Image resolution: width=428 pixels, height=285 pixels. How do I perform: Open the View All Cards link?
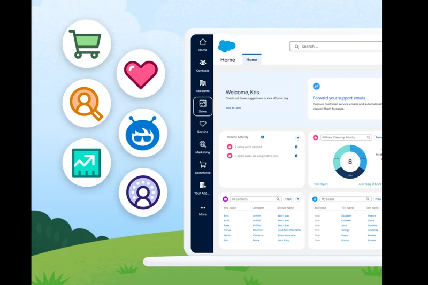pyautogui.click(x=233, y=108)
